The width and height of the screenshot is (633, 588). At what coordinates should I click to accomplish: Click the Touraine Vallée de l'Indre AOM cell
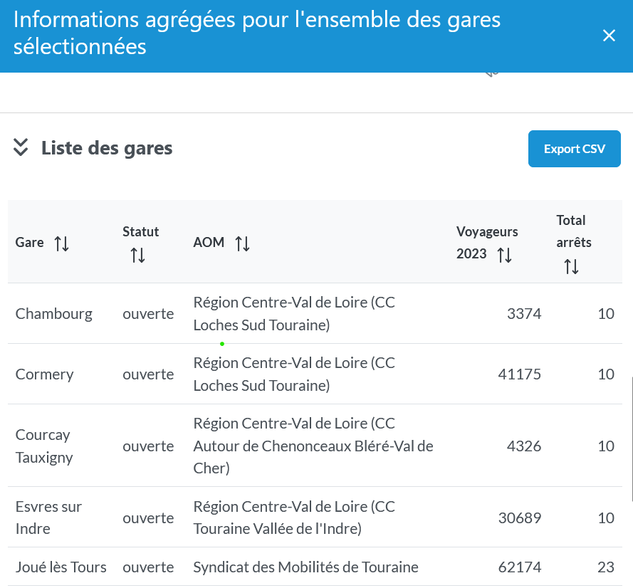(x=293, y=518)
